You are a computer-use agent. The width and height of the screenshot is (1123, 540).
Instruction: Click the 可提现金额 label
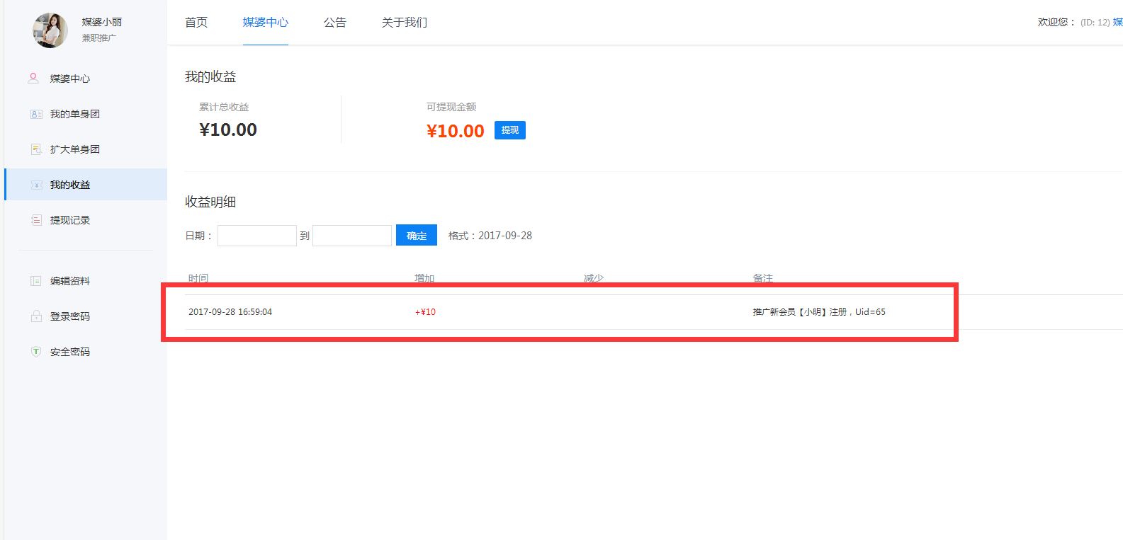point(451,107)
